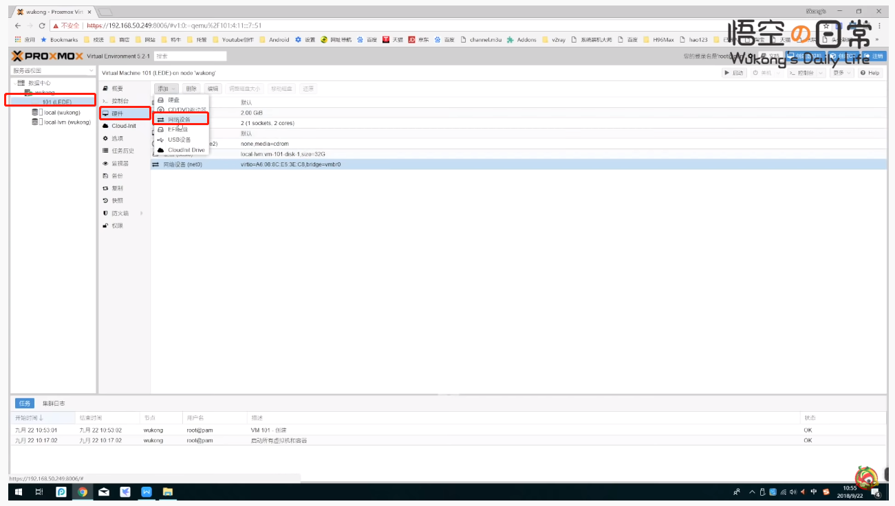Choose 硬盘 (Hard Disk) from the add menu
Viewport: 895px width, 506px height.
[x=180, y=100]
